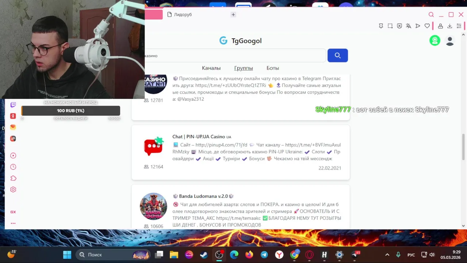Image resolution: width=467 pixels, height=263 pixels.
Task: Click the microphone icon in system tray
Action: point(398,255)
